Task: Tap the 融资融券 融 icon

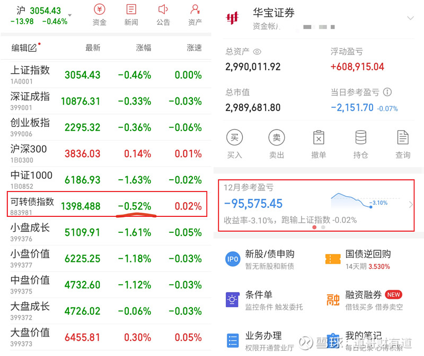Action: pos(333,300)
